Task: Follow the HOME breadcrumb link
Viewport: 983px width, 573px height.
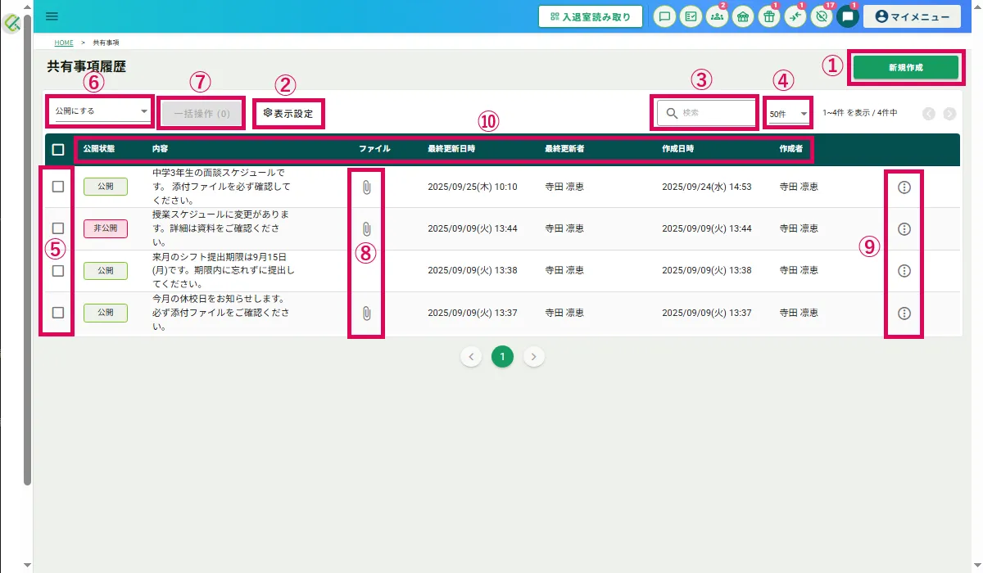Action: click(64, 43)
